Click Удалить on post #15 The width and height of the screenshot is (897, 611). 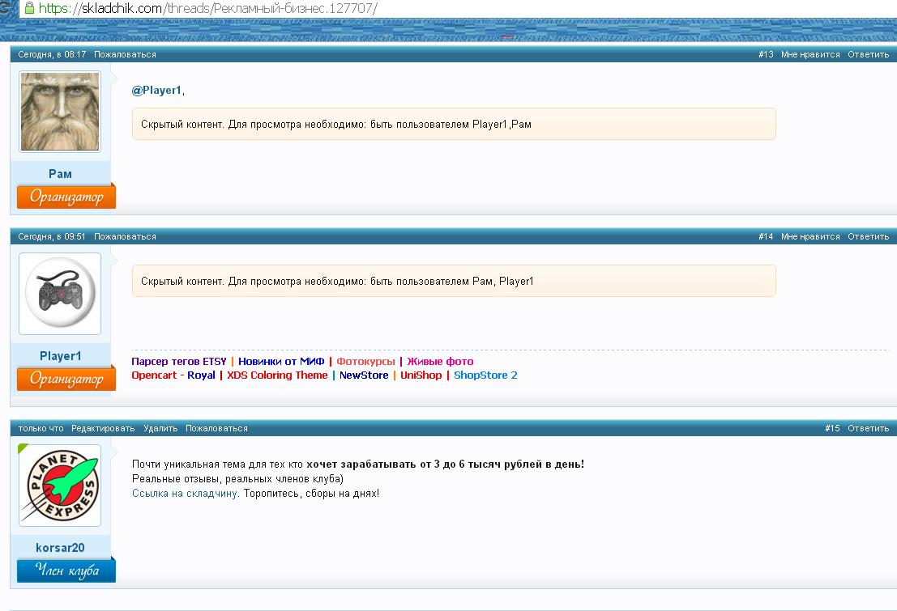pos(160,428)
